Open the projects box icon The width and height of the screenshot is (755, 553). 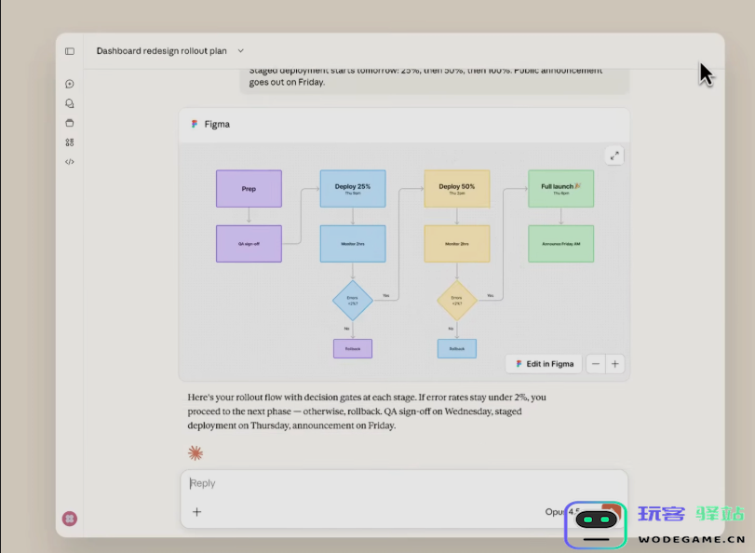click(70, 123)
